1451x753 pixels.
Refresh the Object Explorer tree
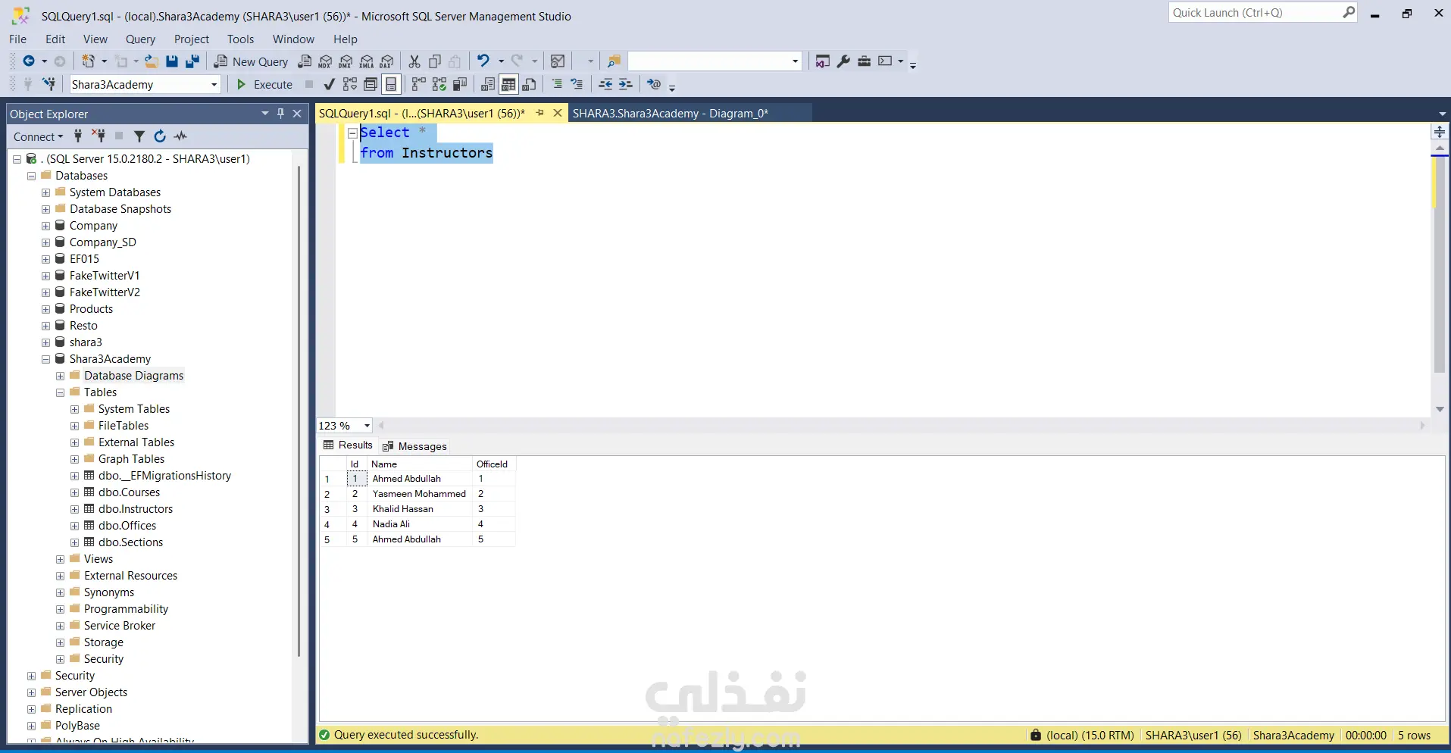point(160,136)
